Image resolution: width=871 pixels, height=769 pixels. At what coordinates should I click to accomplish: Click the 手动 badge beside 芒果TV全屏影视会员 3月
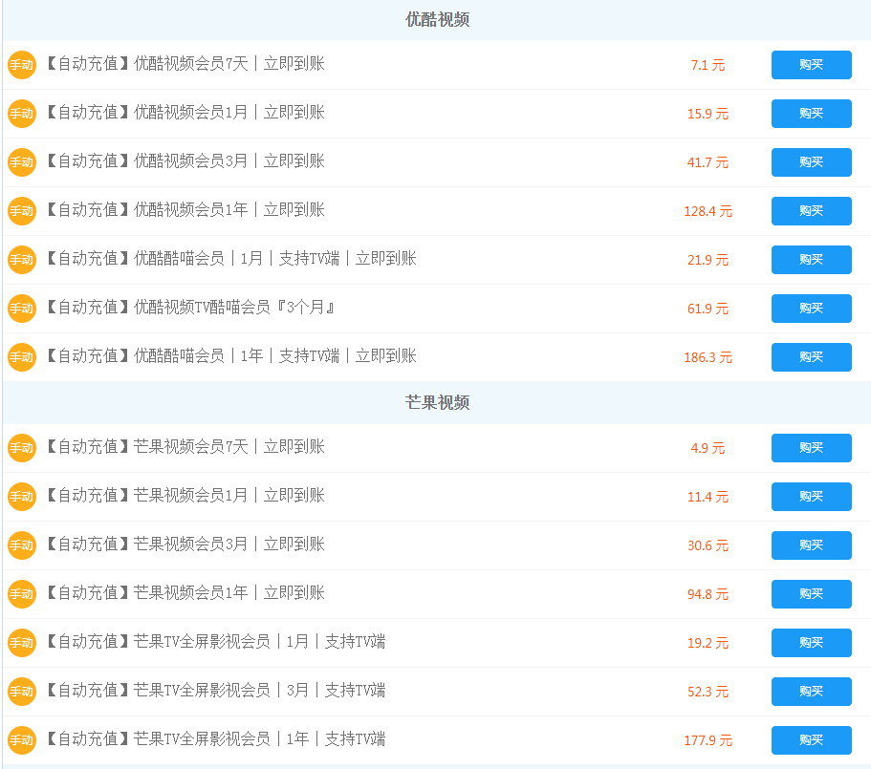coord(22,692)
